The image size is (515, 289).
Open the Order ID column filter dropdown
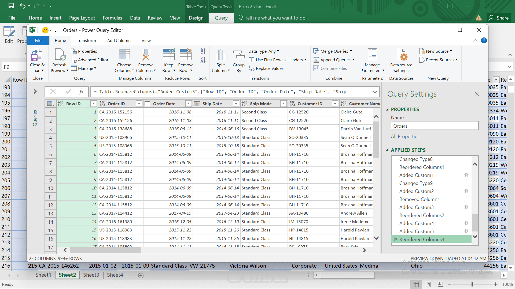(139, 104)
